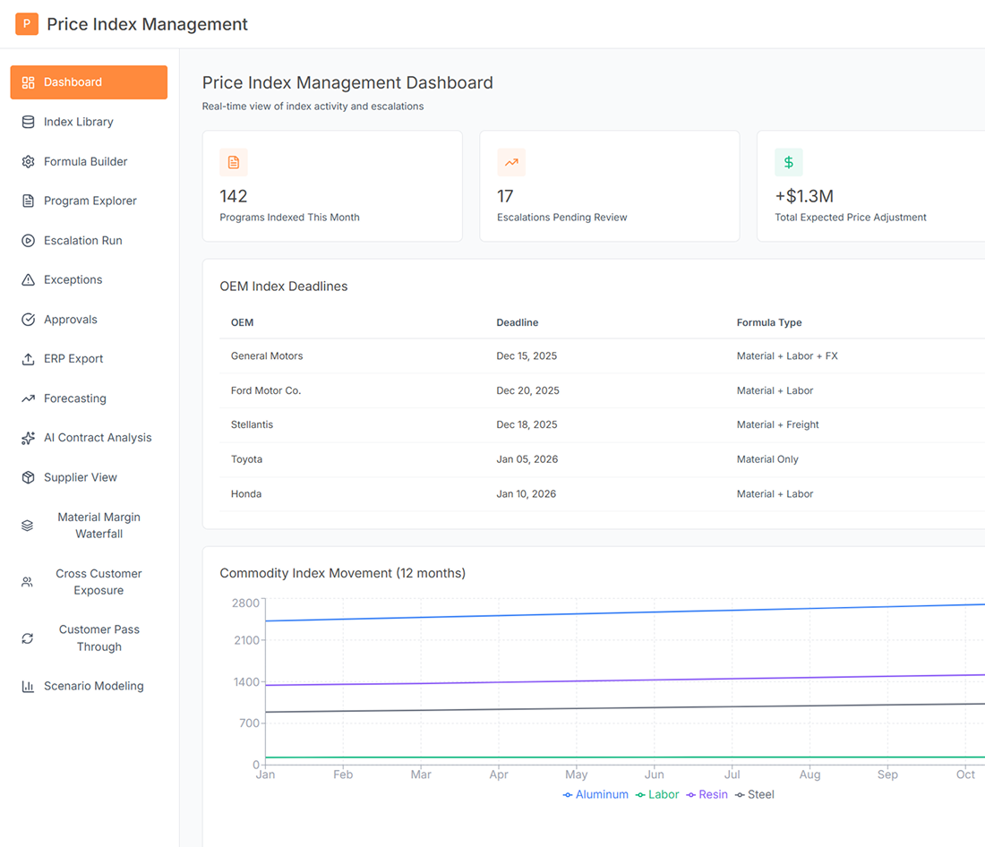Click the Material Only formula cell

(767, 459)
